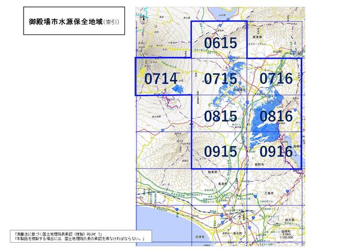Click the 本製品を複製する場合には notice line
The height and width of the screenshot is (250, 361).
click(x=79, y=238)
